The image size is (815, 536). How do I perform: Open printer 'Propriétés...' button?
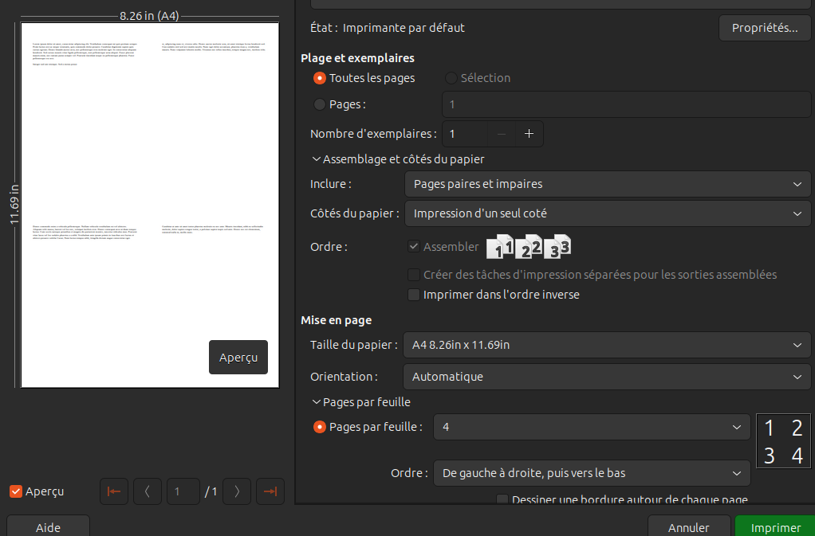tap(764, 28)
